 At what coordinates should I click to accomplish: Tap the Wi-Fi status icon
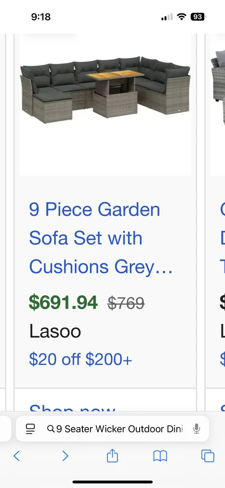pos(181,17)
